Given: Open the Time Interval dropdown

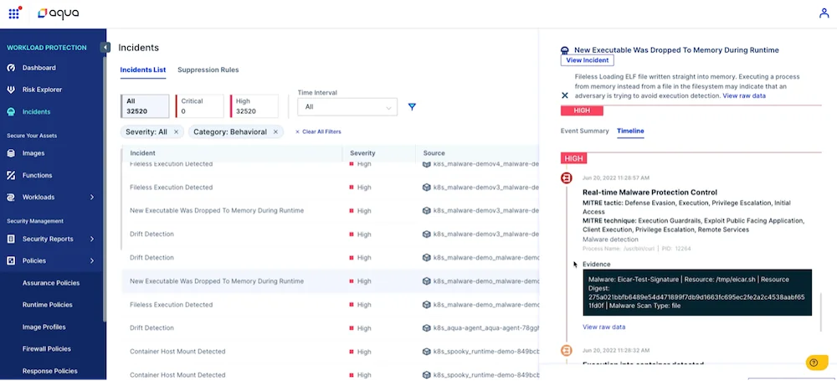Looking at the screenshot, I should [x=347, y=107].
